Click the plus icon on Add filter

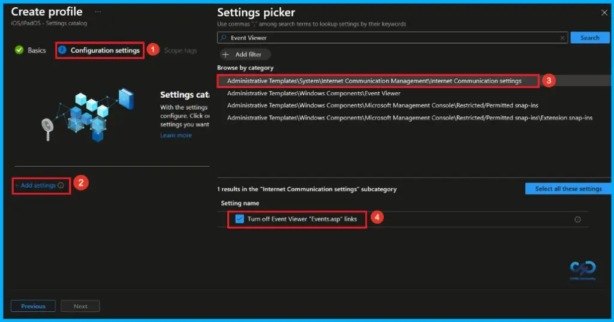[225, 55]
